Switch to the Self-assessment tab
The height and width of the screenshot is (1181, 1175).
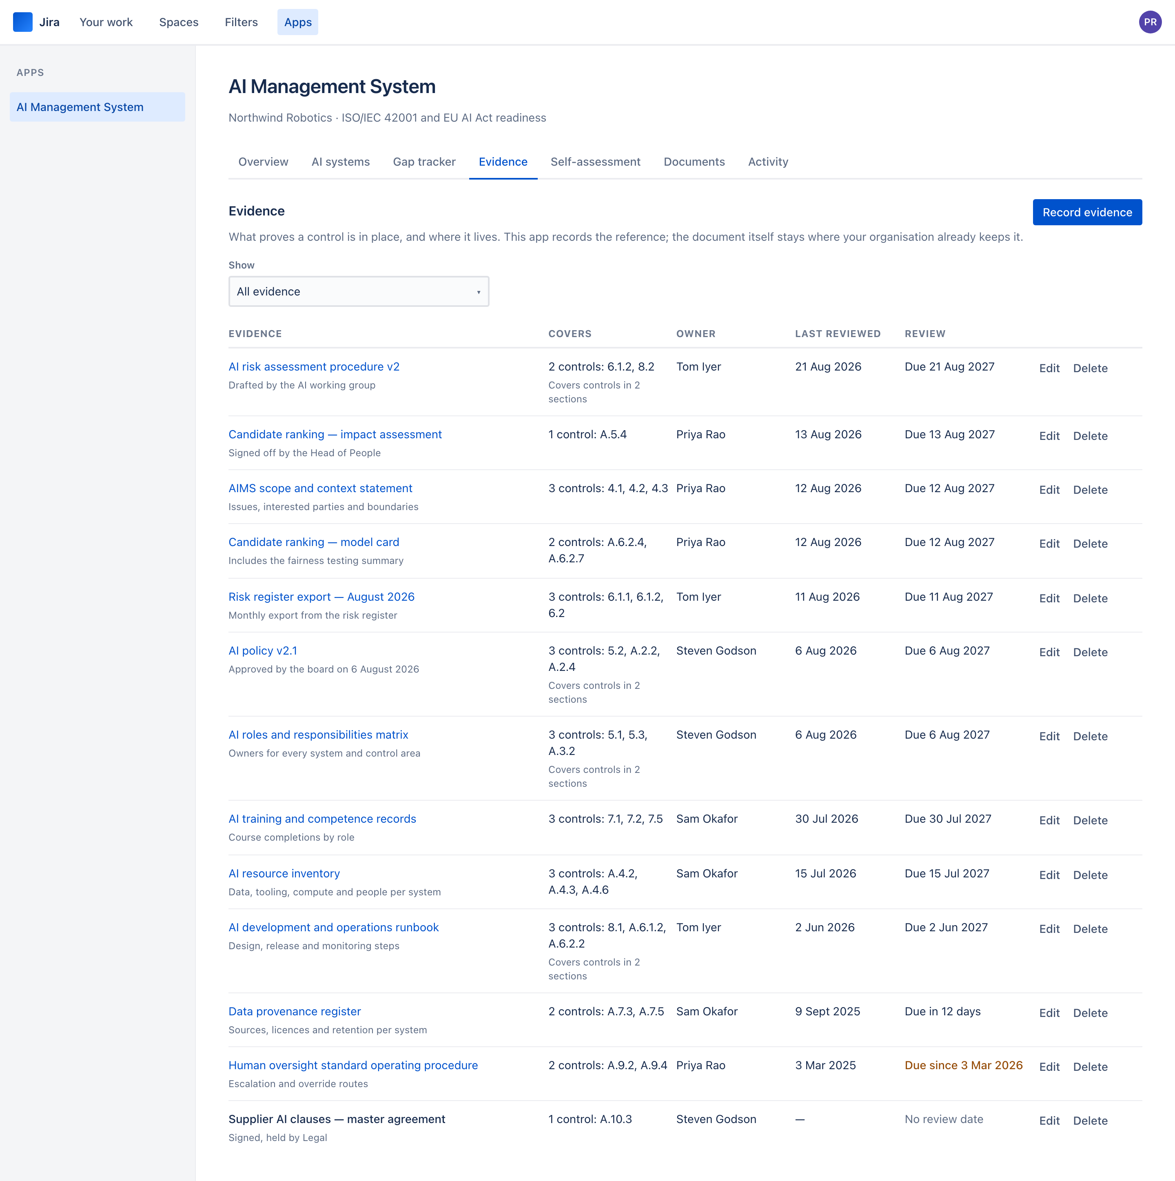pos(595,162)
